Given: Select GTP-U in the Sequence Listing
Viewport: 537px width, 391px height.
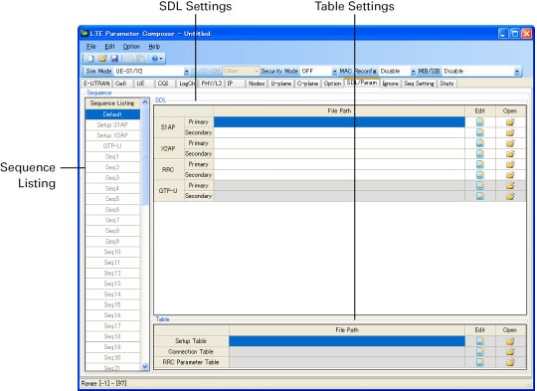Looking at the screenshot, I should (112, 146).
